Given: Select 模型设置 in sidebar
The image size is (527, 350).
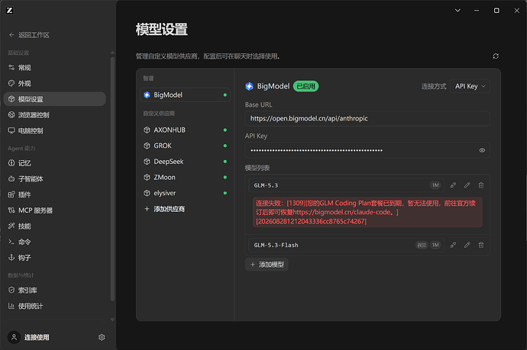Looking at the screenshot, I should click(x=54, y=99).
